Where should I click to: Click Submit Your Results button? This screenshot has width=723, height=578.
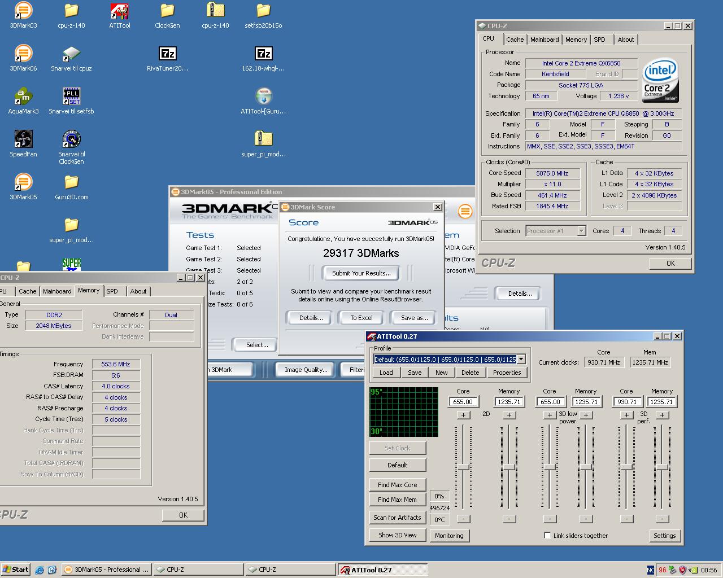click(x=361, y=273)
